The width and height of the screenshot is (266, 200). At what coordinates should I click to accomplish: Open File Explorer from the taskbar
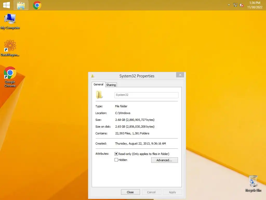[x=21, y=5]
